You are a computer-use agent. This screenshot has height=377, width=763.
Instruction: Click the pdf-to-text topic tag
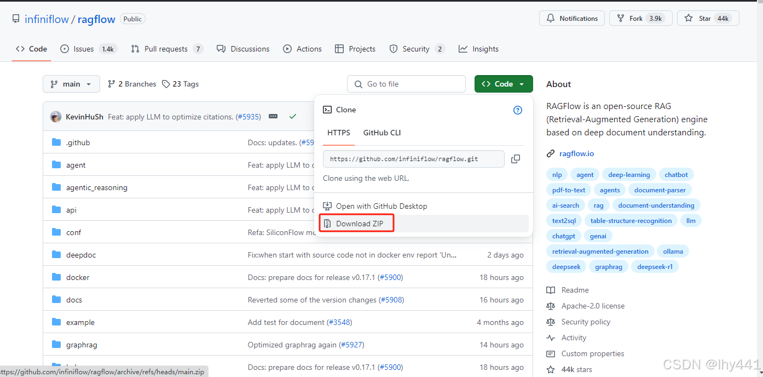[569, 190]
